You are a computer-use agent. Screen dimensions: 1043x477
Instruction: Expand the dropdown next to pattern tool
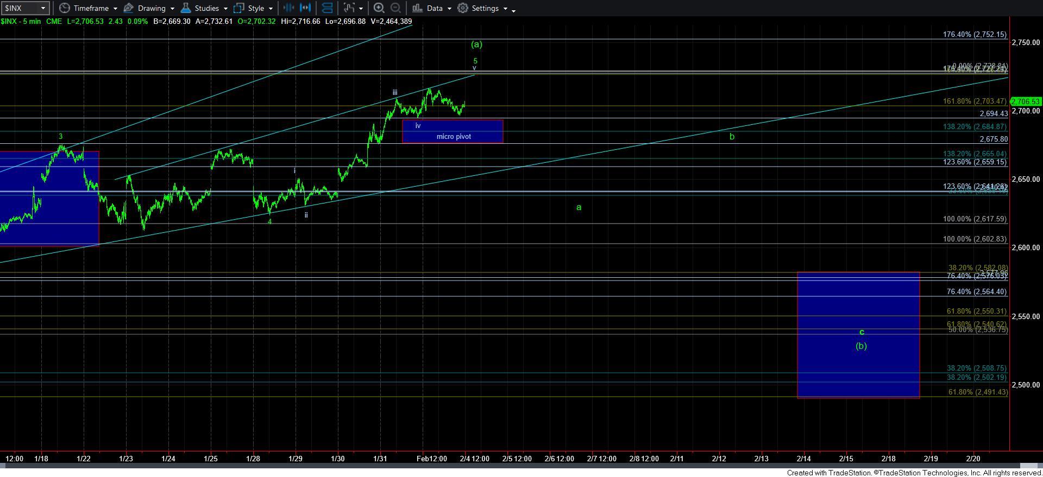tap(361, 9)
